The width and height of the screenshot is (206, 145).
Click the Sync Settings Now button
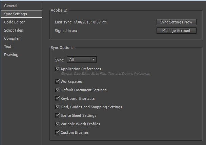[176, 22]
